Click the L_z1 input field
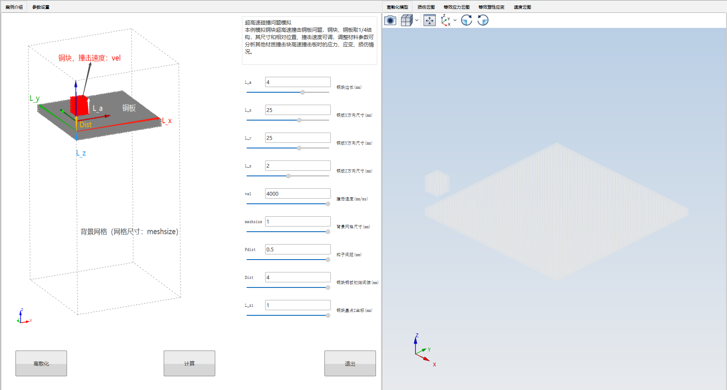The image size is (727, 390). click(x=298, y=305)
